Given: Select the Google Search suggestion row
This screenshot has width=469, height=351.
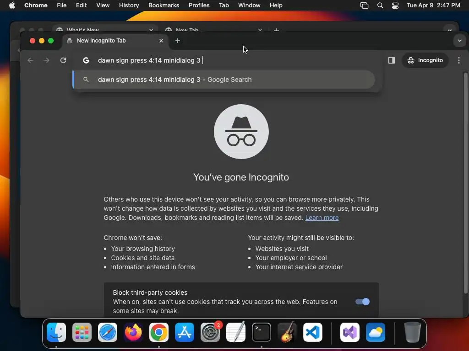Looking at the screenshot, I should [224, 80].
